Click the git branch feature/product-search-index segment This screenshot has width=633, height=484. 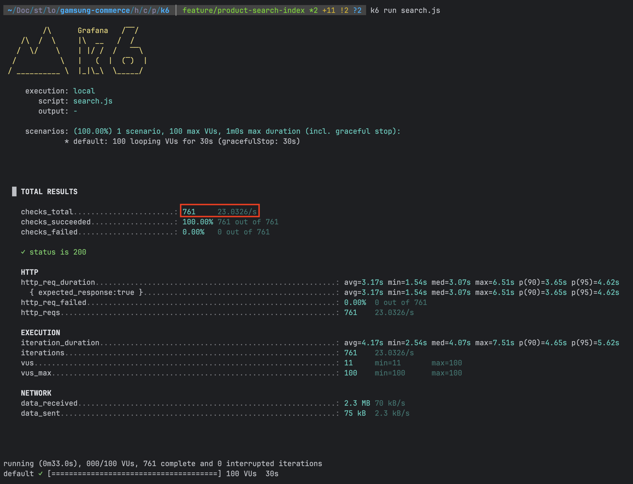point(243,10)
